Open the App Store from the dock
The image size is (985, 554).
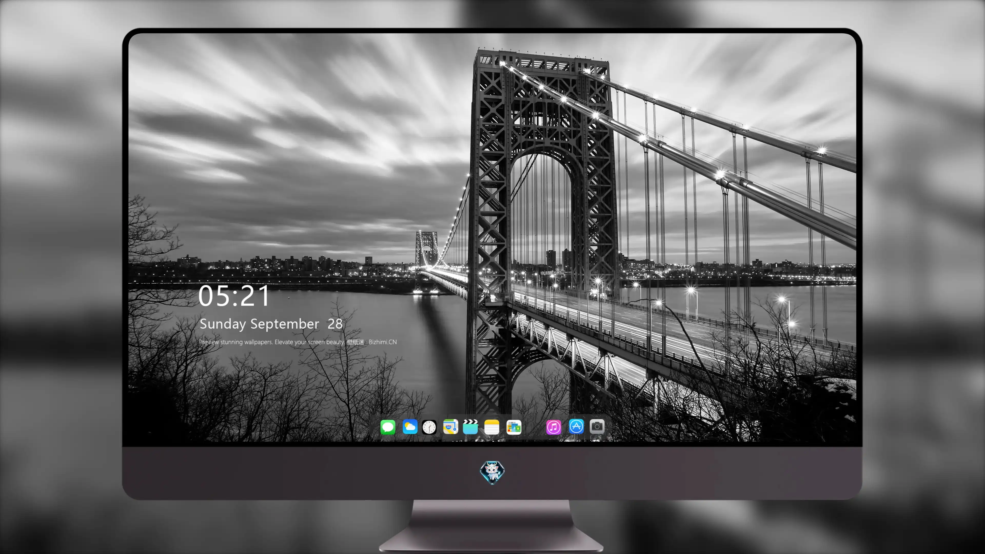(x=576, y=426)
